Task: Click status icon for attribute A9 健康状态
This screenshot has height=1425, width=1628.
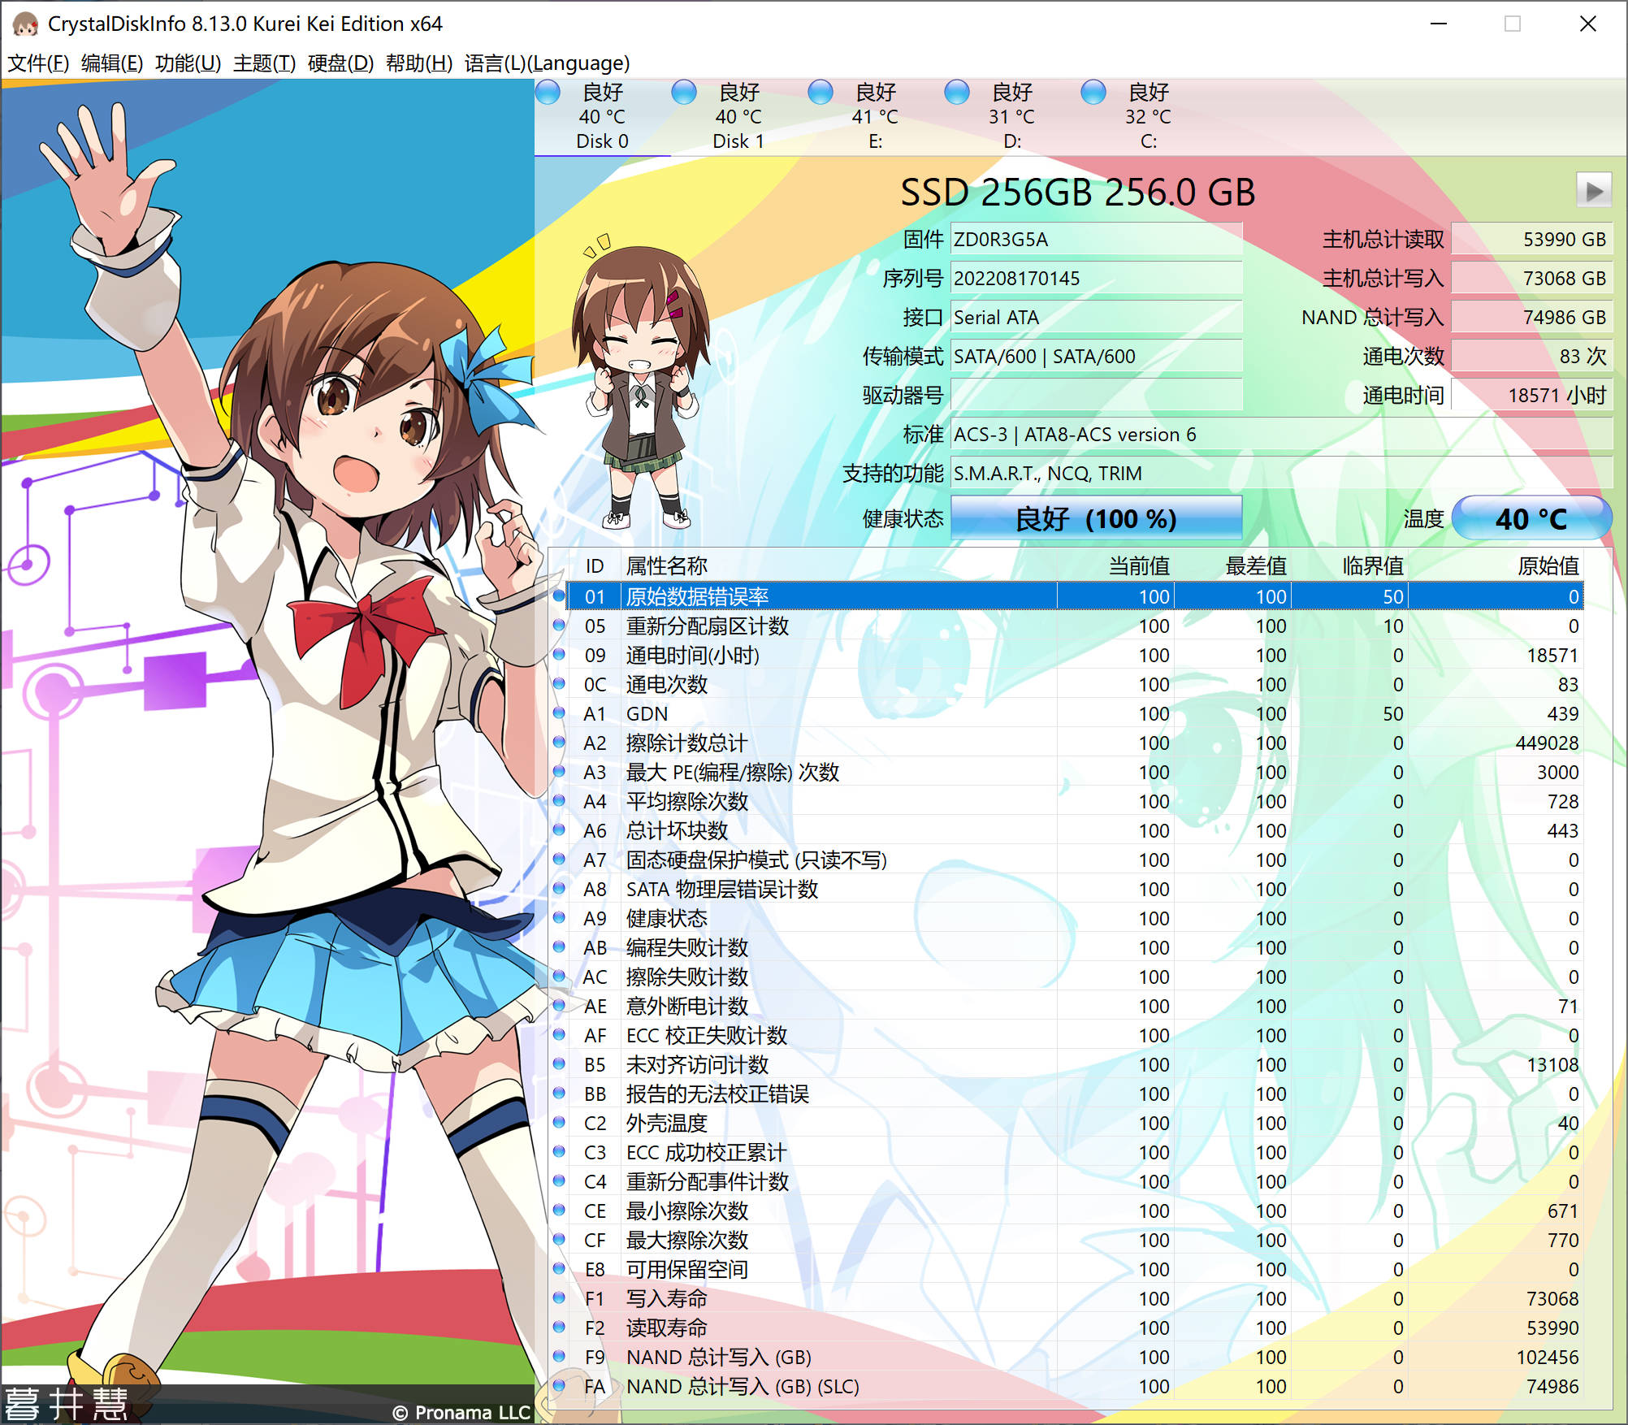Action: point(559,918)
